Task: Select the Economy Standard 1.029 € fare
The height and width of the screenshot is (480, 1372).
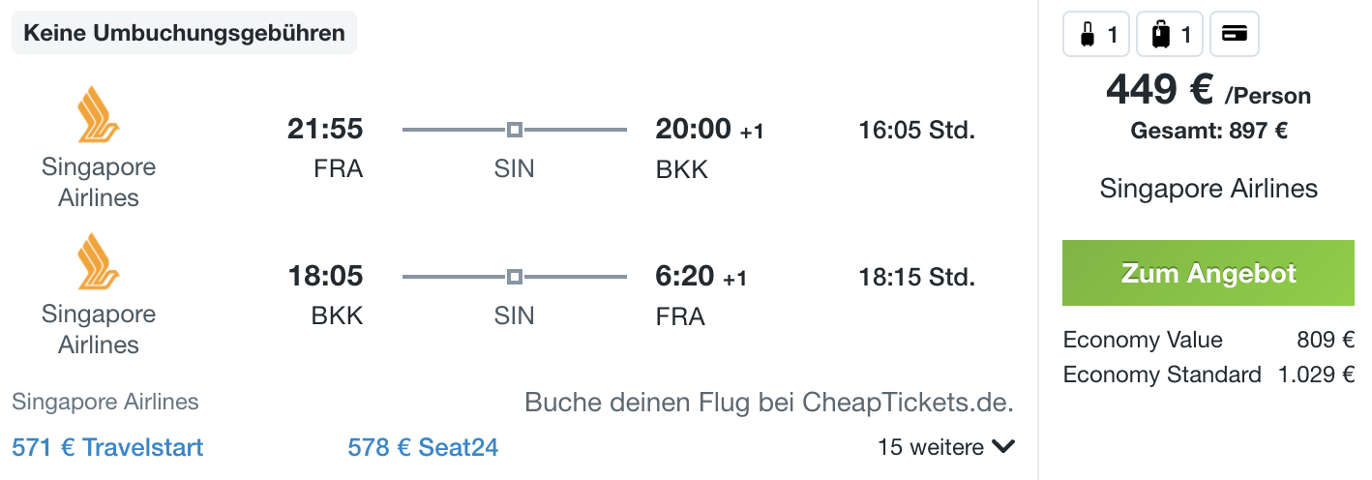Action: click(1208, 375)
